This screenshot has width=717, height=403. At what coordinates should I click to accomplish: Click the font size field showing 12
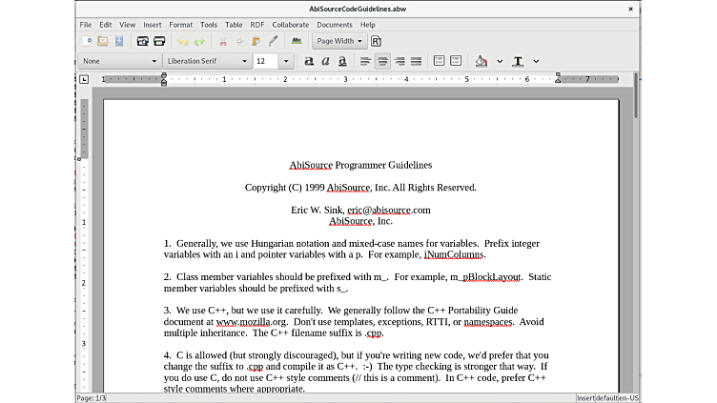[x=266, y=61]
